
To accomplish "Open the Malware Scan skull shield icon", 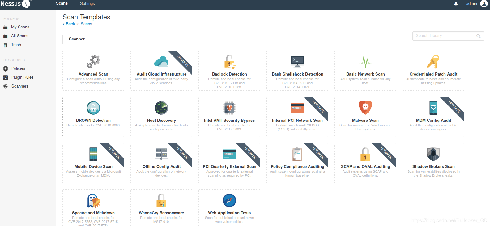I will [365, 108].
